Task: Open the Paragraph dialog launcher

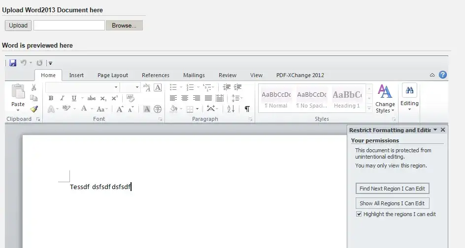Action: pos(251,119)
